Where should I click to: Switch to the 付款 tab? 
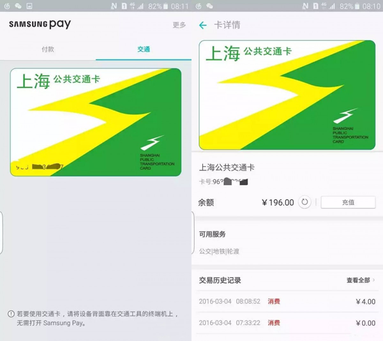(48, 49)
